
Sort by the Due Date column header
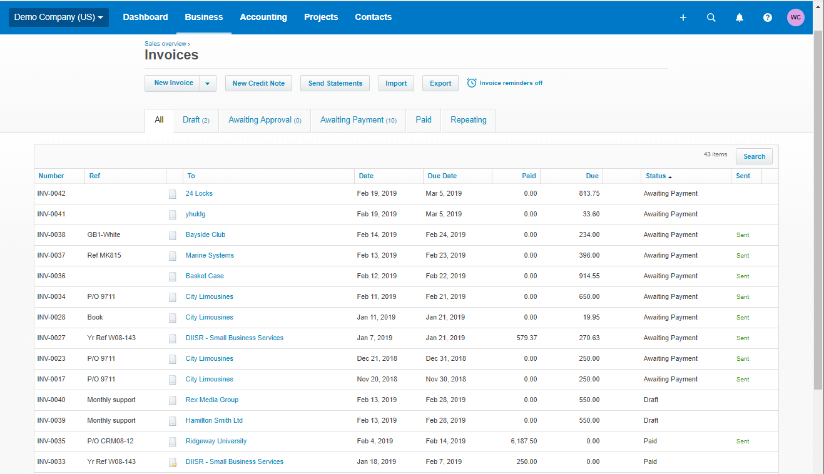(442, 176)
